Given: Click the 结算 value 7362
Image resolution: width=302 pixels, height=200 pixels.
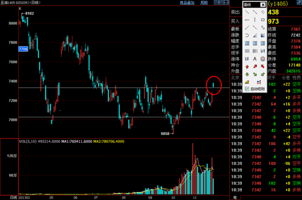Looking at the screenshot, I should point(295,29).
